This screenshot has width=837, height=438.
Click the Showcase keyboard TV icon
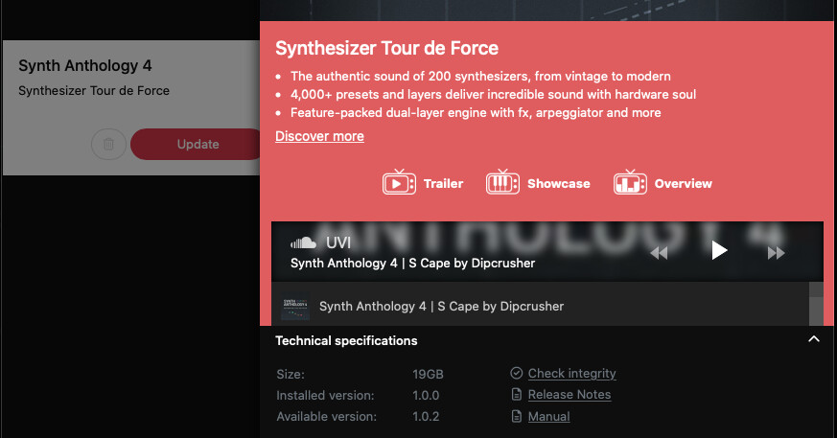coord(502,182)
